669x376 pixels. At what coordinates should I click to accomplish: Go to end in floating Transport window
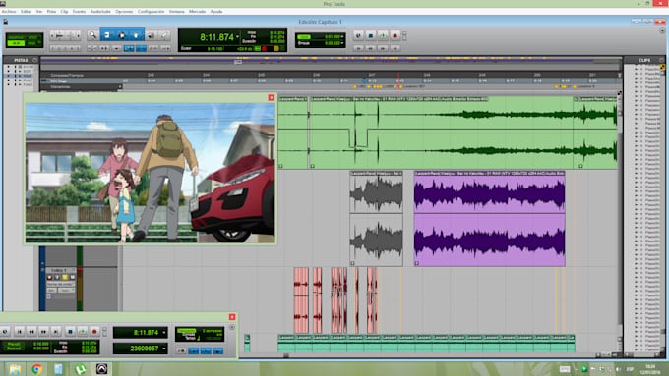tap(56, 331)
